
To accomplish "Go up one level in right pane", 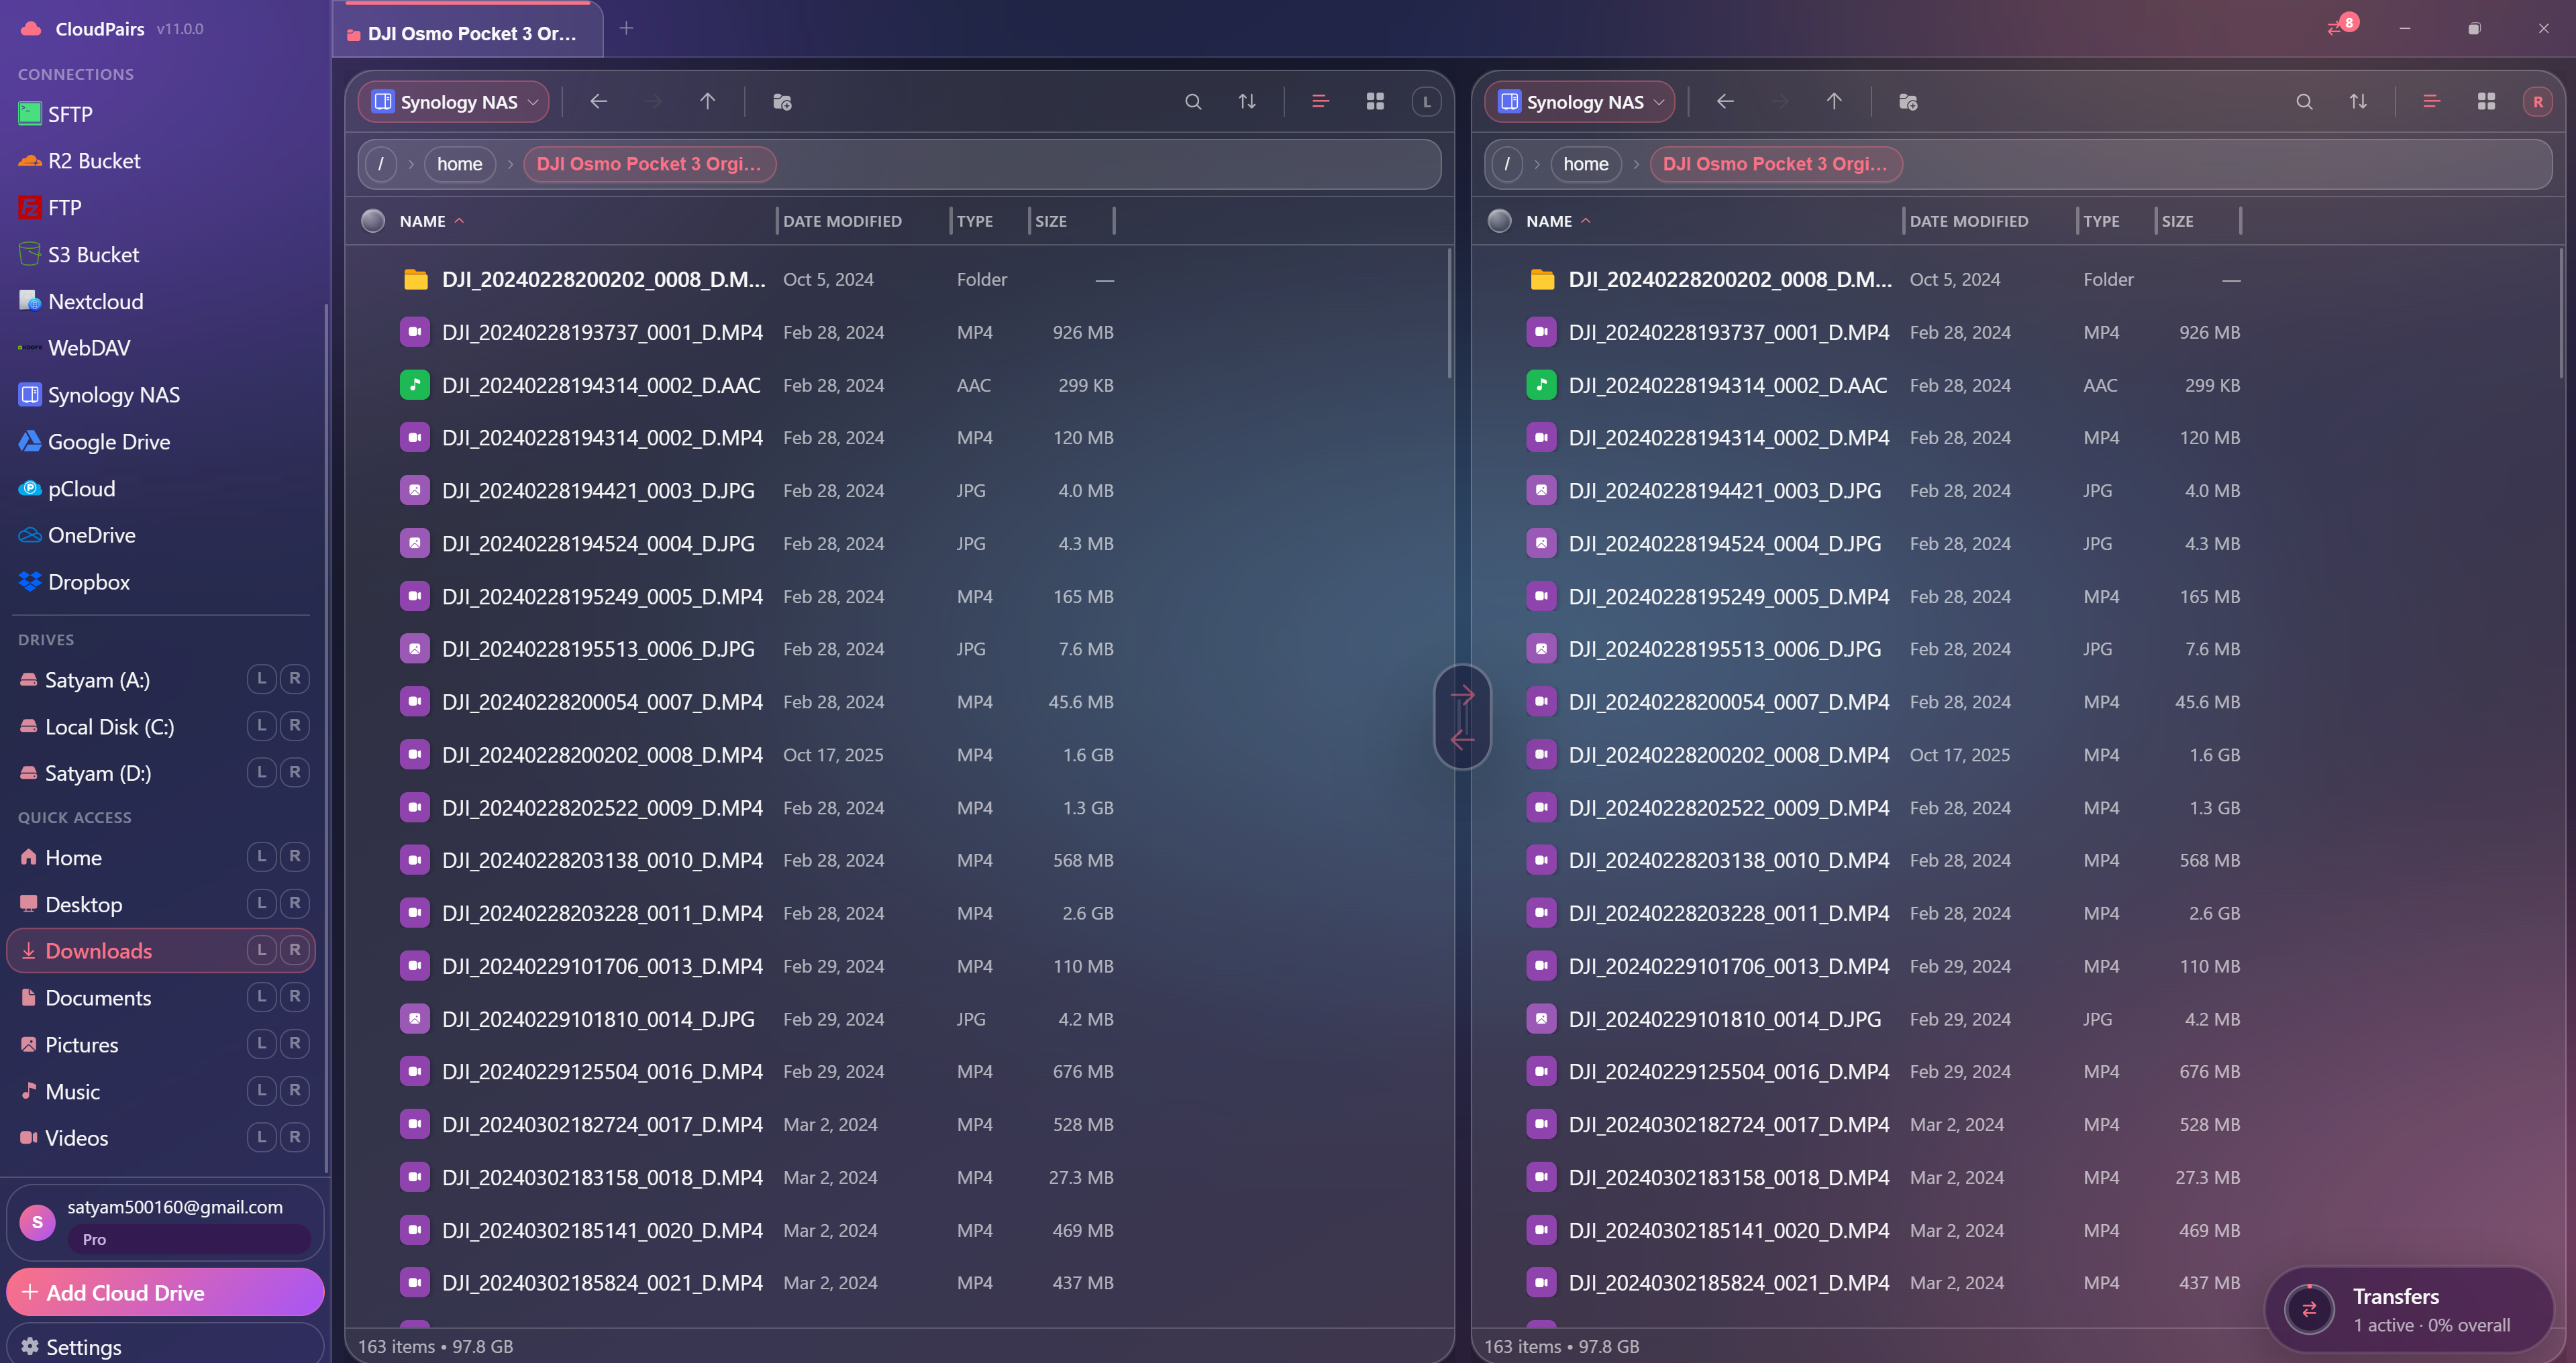I will 1833,102.
